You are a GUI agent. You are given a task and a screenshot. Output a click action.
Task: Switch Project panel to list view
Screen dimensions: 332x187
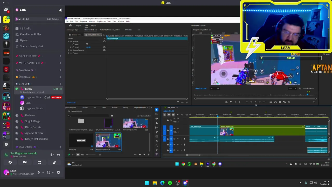73,155
